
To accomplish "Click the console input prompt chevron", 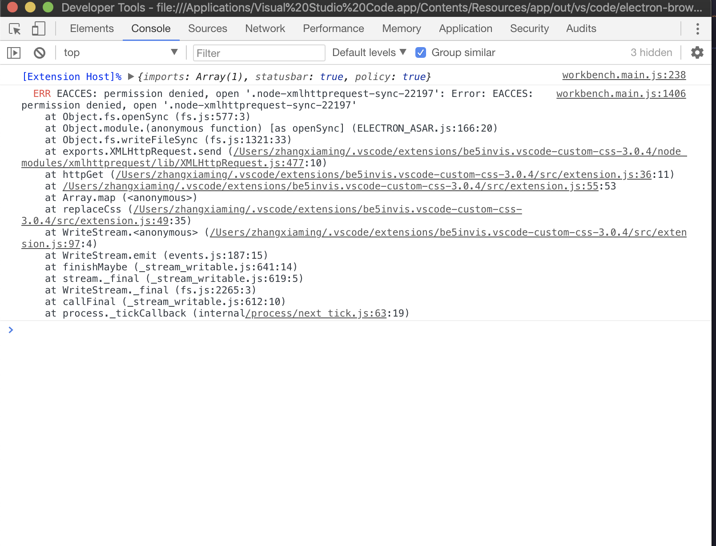I will (x=11, y=329).
